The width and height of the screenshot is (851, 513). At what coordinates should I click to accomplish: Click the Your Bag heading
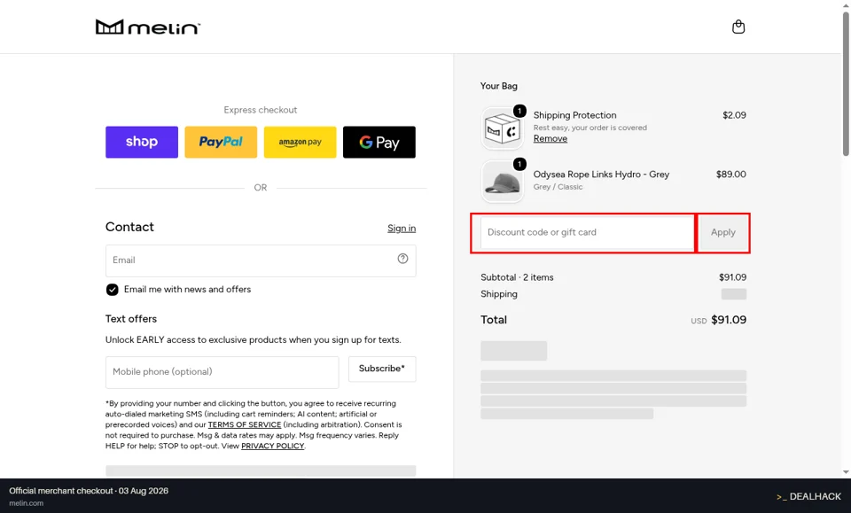tap(499, 86)
